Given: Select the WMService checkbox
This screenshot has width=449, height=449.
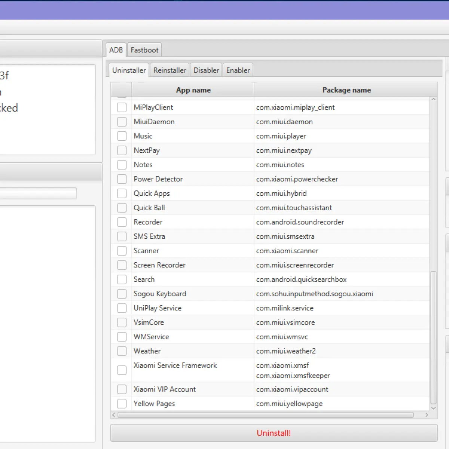Looking at the screenshot, I should pyautogui.click(x=122, y=337).
